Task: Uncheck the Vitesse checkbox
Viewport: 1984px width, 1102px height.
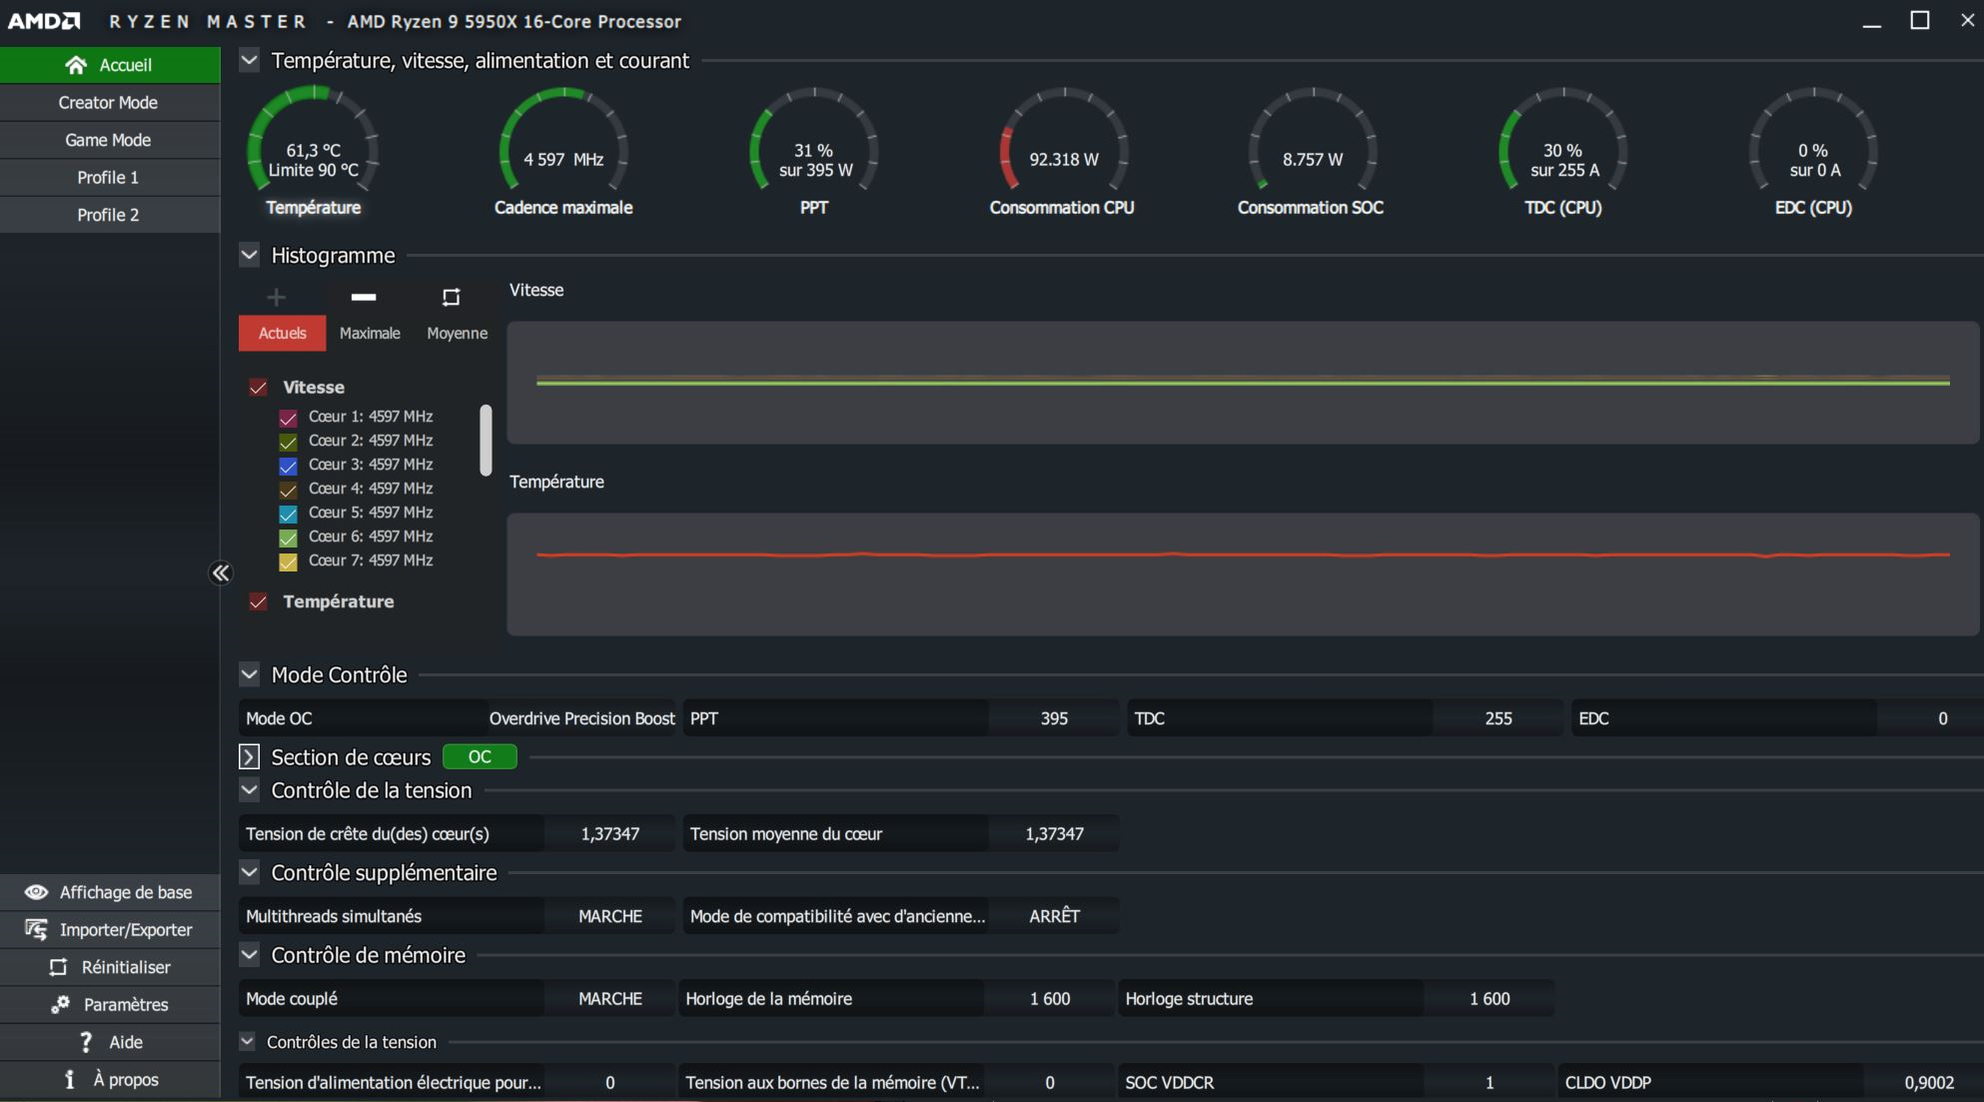Action: click(259, 388)
